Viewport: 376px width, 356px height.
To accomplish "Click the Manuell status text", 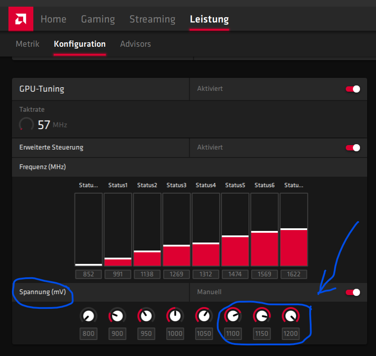I will point(209,292).
